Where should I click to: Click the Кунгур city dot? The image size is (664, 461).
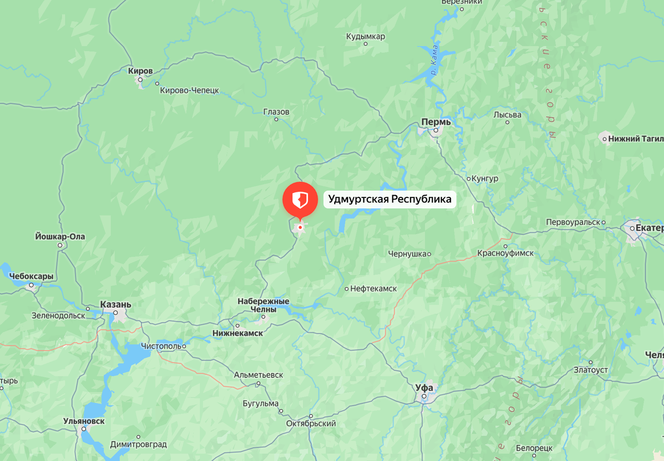pyautogui.click(x=468, y=179)
